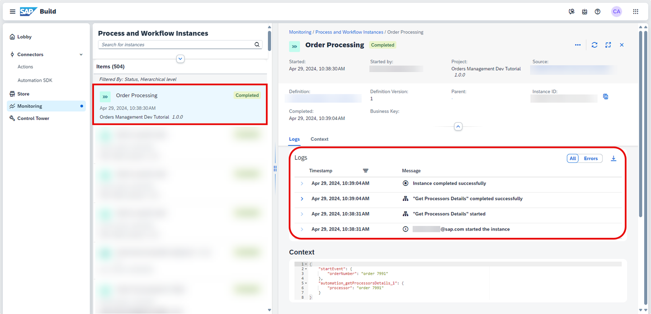
Task: Click inside the Context JSON code editor
Action: pos(458,281)
